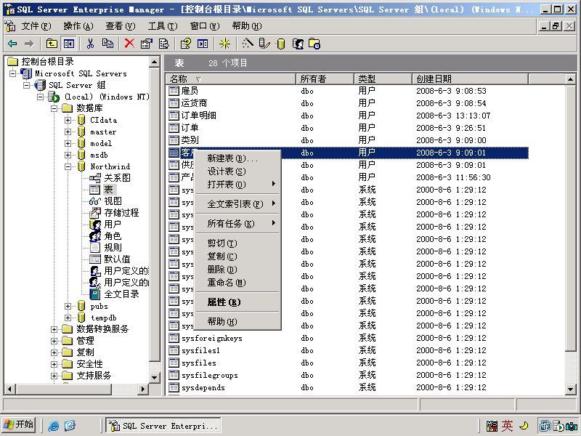This screenshot has height=436, width=581.
Task: Click the back arrow toolbar button
Action: coord(12,44)
